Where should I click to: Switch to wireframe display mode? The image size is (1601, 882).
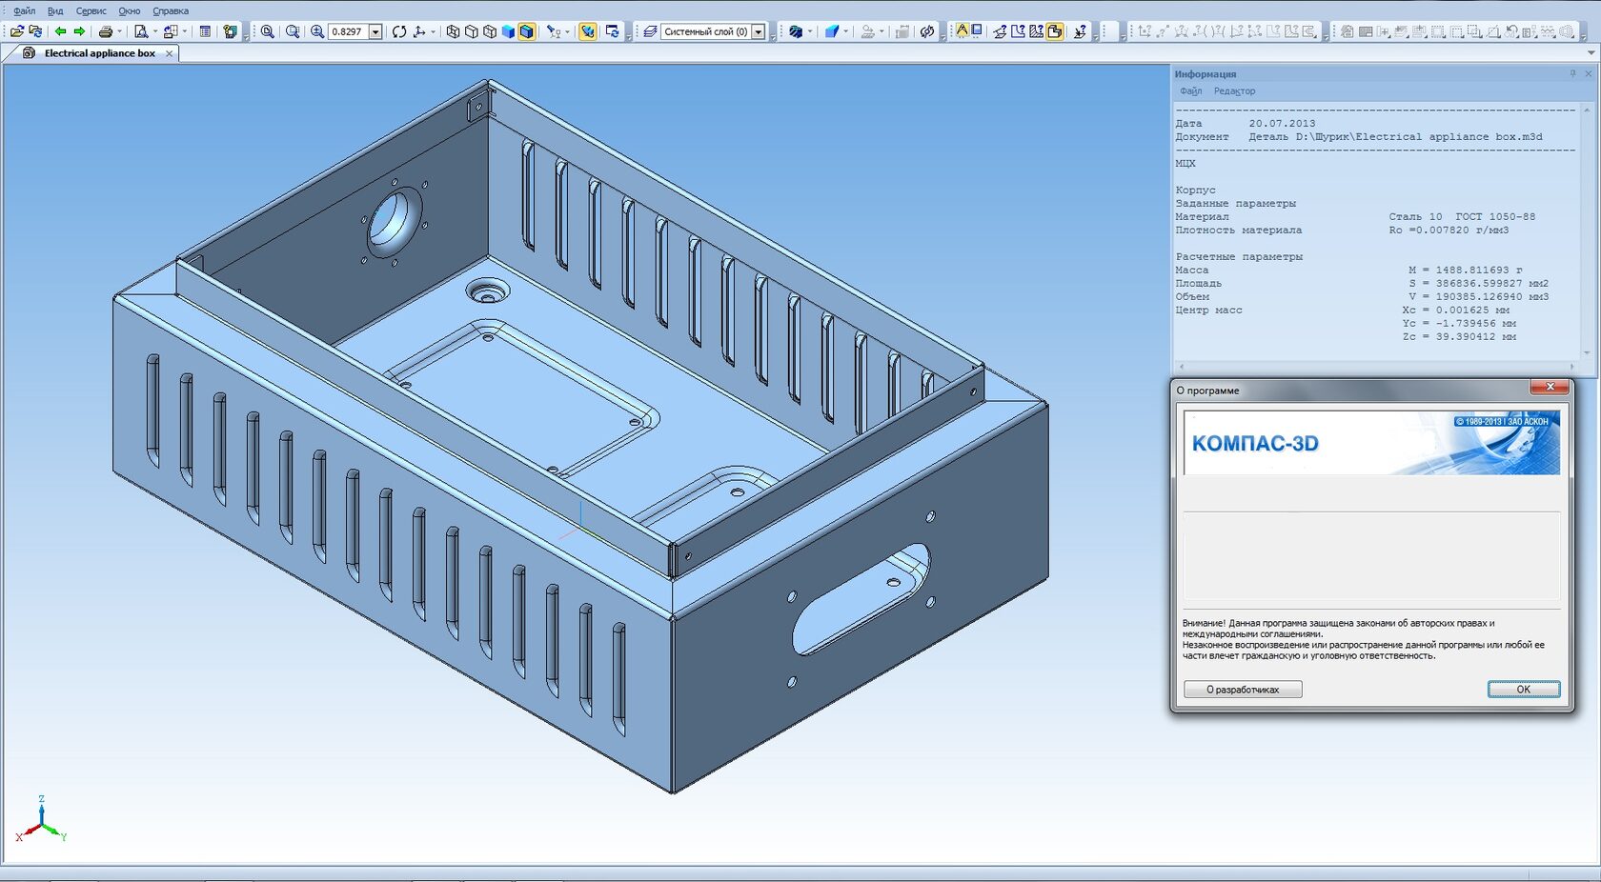453,31
